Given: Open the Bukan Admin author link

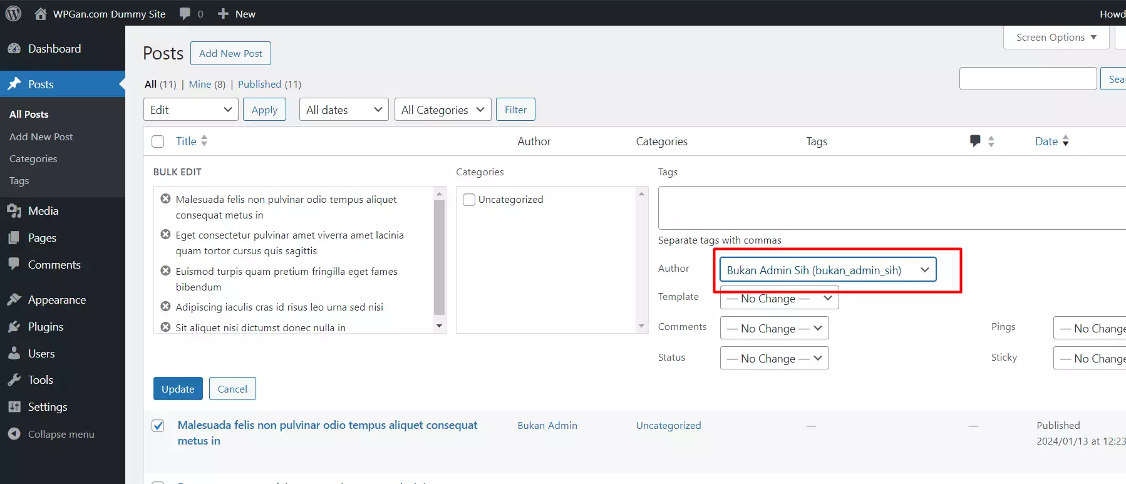Looking at the screenshot, I should click(547, 425).
